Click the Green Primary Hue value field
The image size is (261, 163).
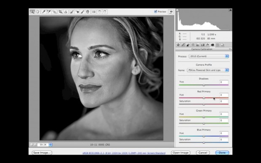point(224,114)
